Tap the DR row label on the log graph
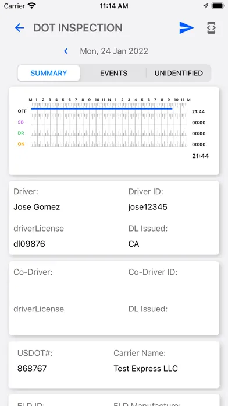Screen dimensions: 228x406 tap(21, 133)
